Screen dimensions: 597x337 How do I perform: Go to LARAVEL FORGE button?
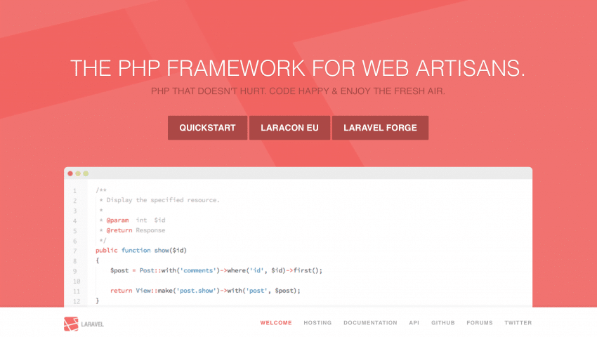[381, 128]
